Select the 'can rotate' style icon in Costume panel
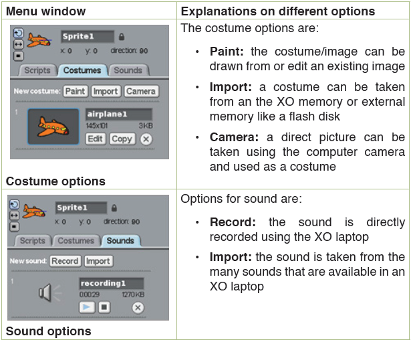Screen dimensions: 411x342 (18, 33)
